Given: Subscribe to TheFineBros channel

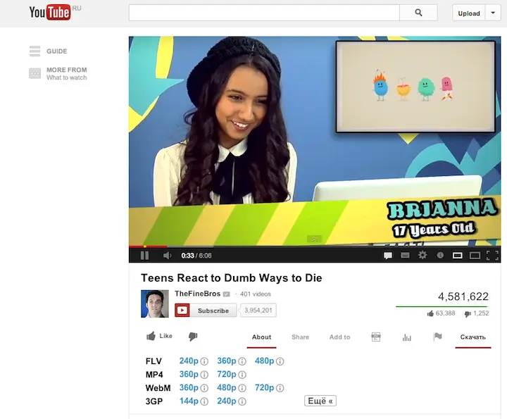Looking at the screenshot, I should tap(206, 311).
